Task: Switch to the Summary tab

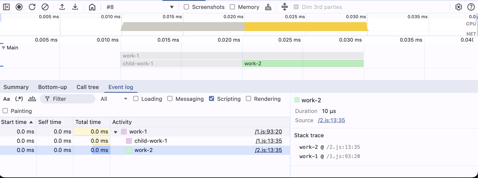Action: tap(16, 87)
